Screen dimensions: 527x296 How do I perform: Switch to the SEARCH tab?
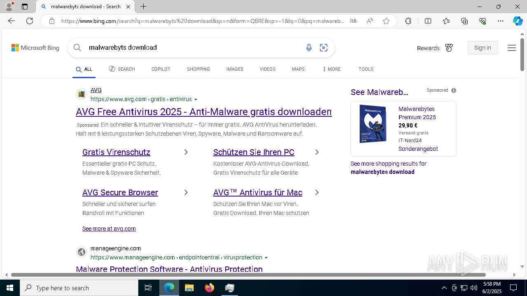click(x=122, y=69)
